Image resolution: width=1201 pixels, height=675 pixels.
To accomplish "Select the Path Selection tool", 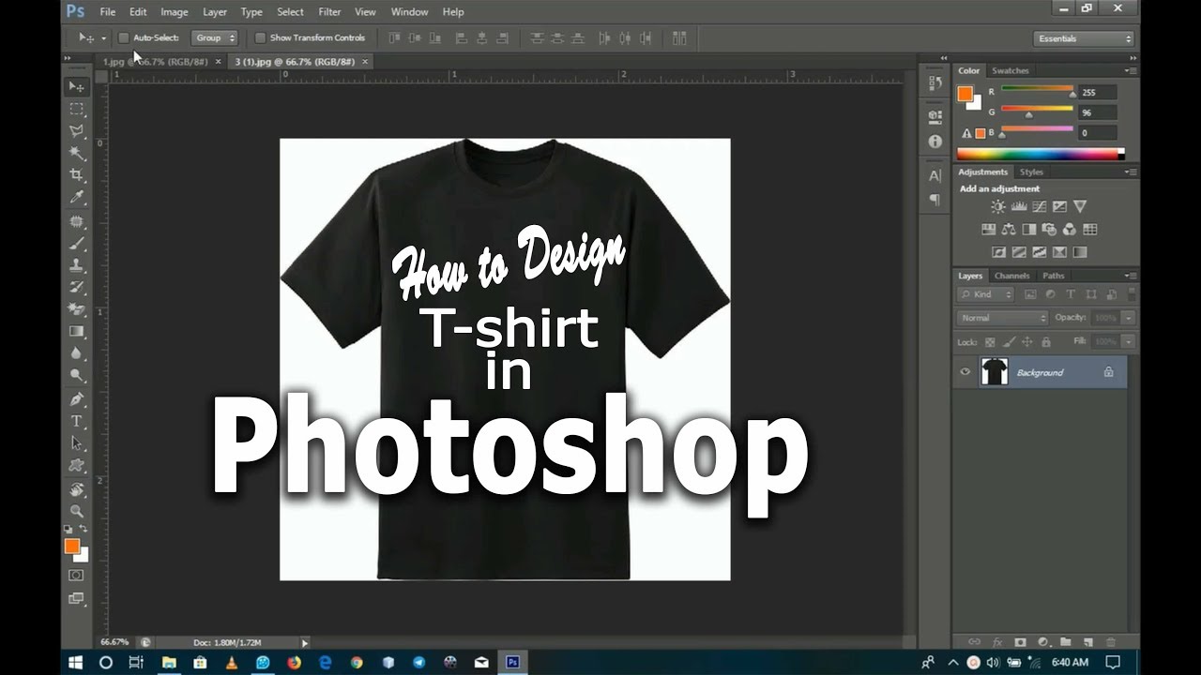I will pos(76,443).
